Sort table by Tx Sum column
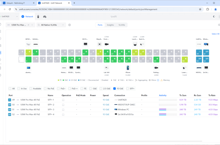Screen dimensions: 220x145 tap(183, 95)
